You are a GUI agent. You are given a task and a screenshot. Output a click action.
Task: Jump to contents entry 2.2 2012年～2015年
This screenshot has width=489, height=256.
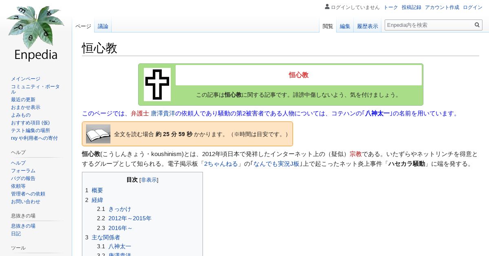click(124, 218)
